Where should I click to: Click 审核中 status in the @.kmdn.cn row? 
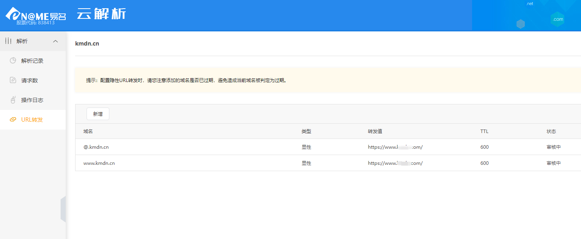554,147
